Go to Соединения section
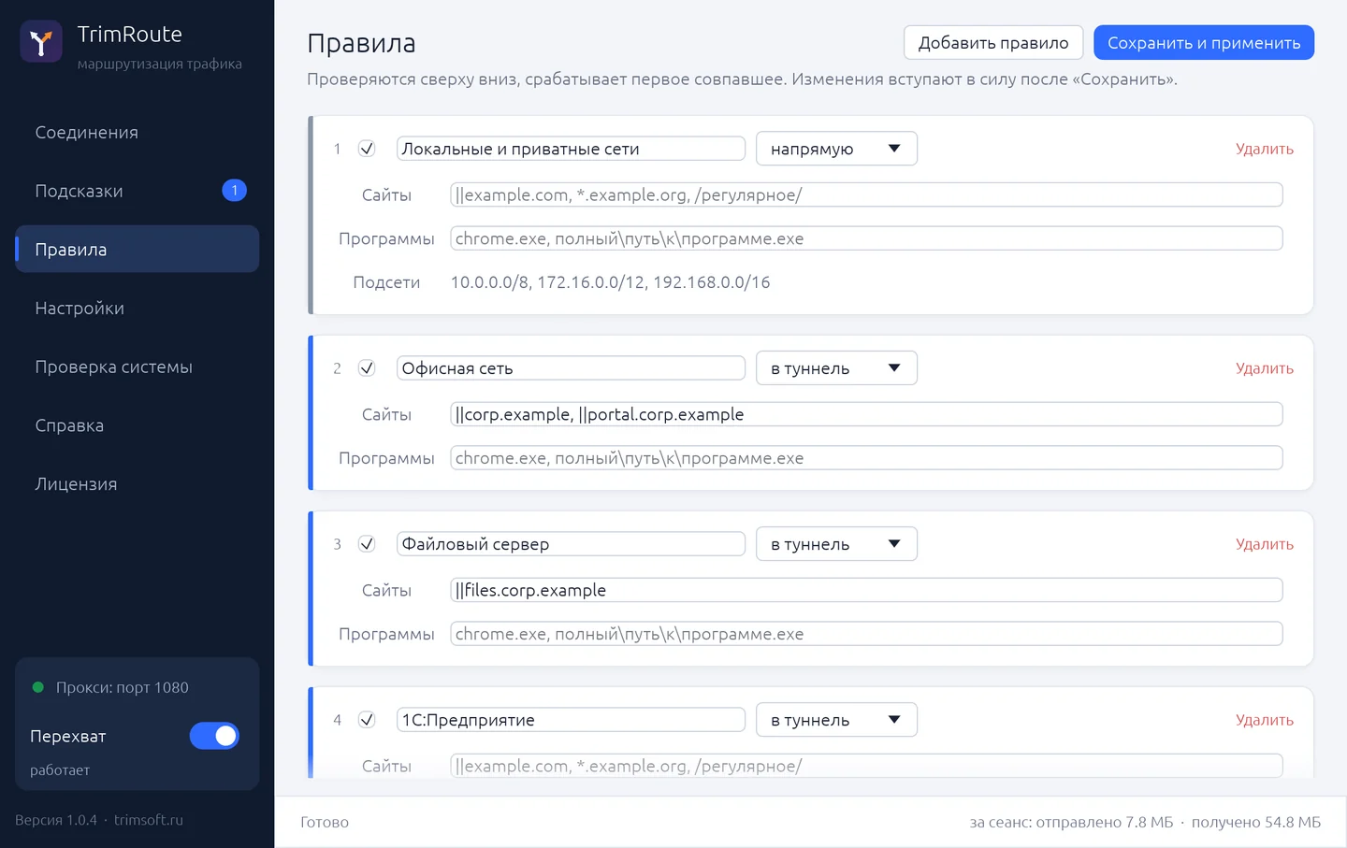 137,133
